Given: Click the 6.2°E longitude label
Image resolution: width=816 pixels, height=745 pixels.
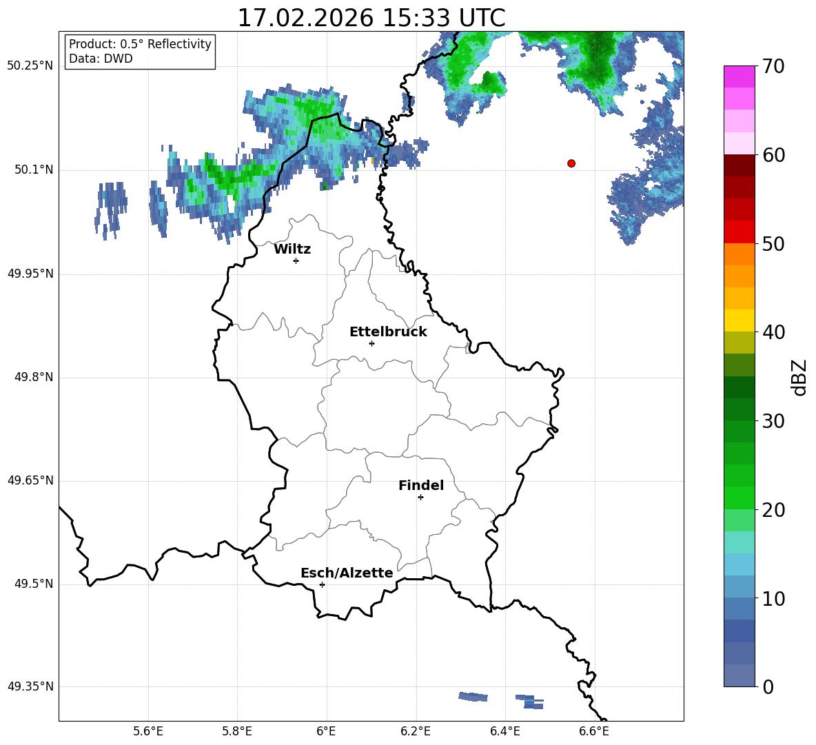Looking at the screenshot, I should coord(416,731).
